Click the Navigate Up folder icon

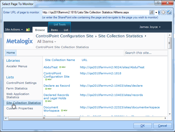pos(28,30)
